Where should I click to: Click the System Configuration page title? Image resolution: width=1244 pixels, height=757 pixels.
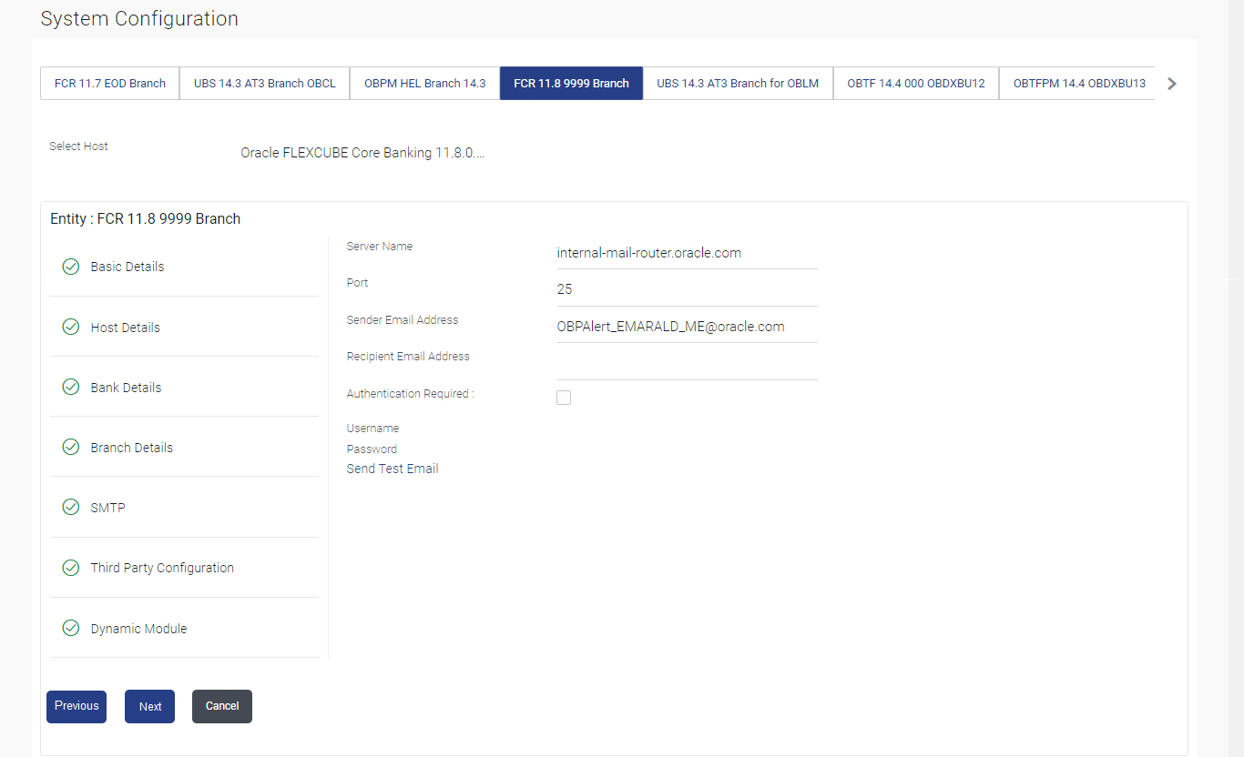point(139,18)
